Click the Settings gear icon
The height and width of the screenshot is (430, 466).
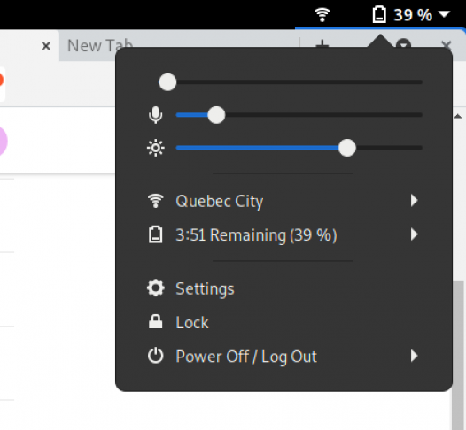pos(155,288)
